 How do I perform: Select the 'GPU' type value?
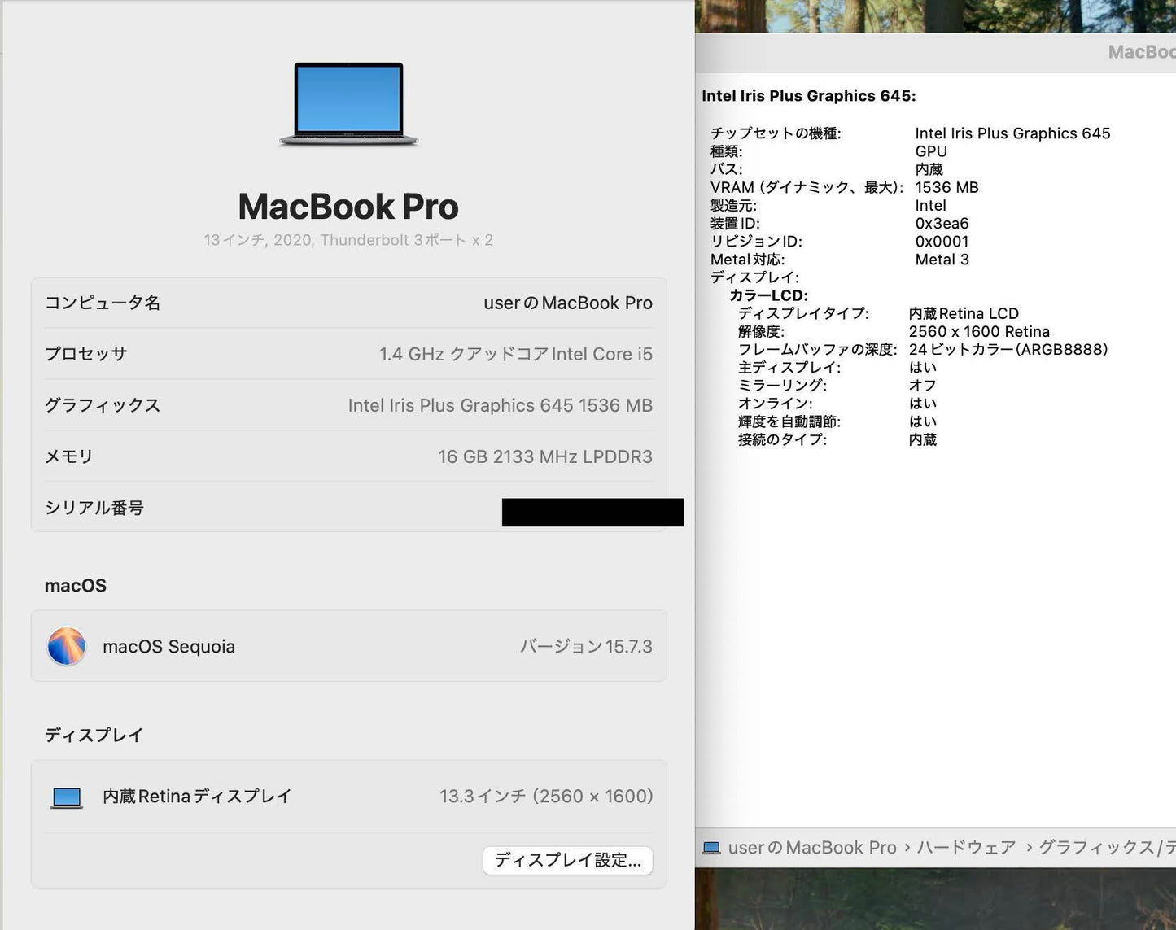(931, 151)
